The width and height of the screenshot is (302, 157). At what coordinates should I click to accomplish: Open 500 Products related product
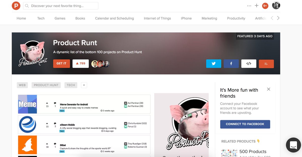(x=253, y=151)
